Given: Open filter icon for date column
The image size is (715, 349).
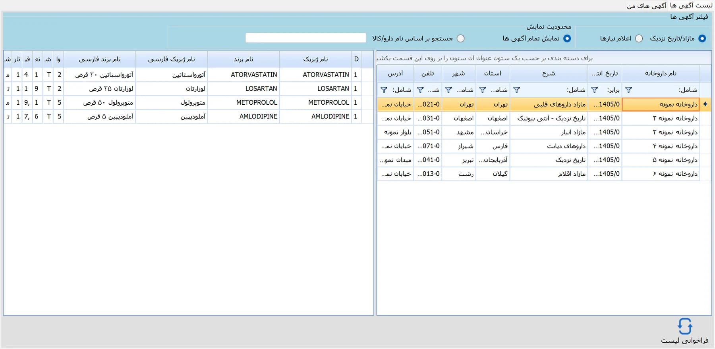Looking at the screenshot, I should coord(594,90).
